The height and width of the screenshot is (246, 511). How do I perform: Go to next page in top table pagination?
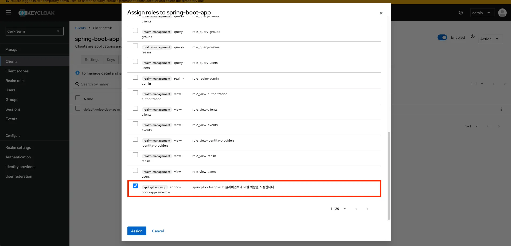[505, 84]
